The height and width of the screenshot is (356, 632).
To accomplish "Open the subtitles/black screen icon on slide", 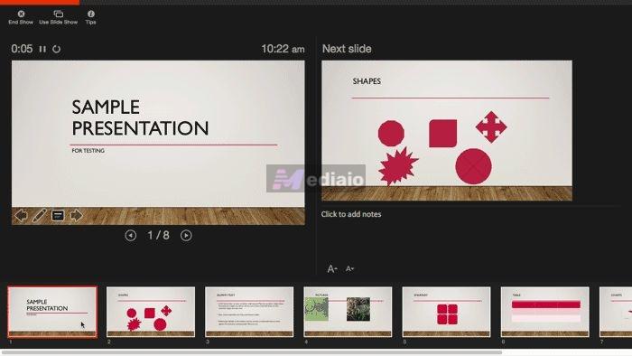I will click(58, 215).
